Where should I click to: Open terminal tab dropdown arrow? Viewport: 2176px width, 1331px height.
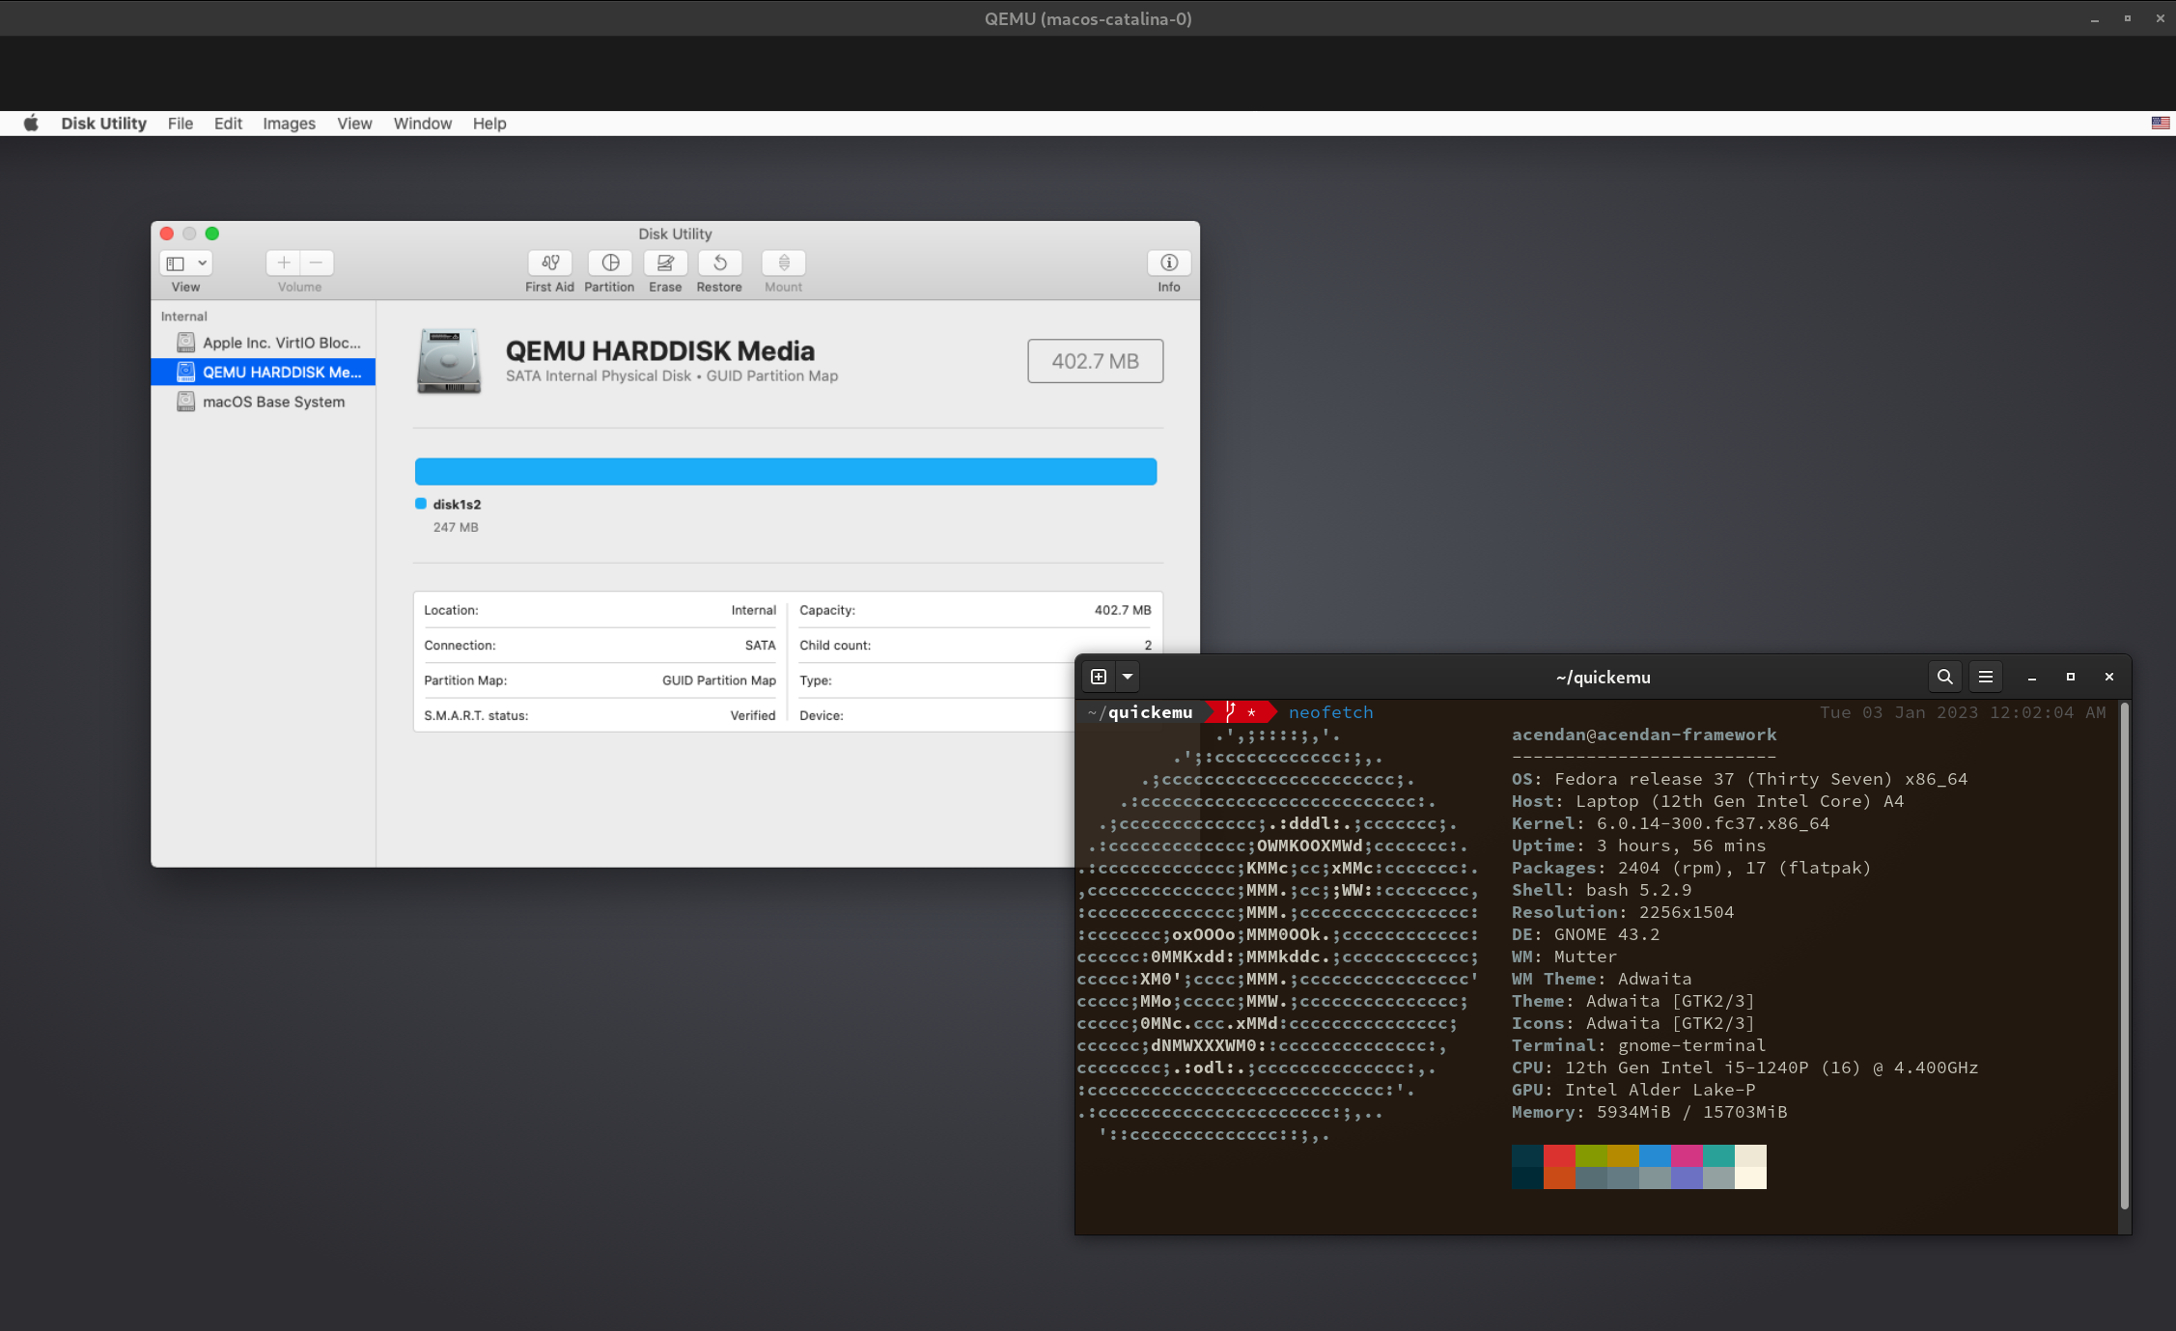coord(1127,677)
